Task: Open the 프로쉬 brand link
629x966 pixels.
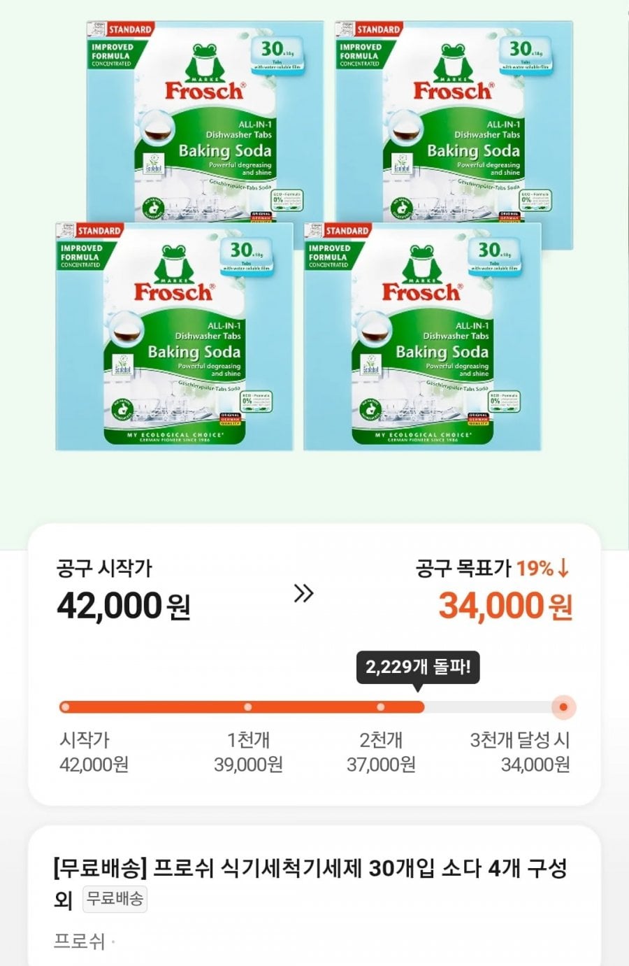Action: pos(79,942)
